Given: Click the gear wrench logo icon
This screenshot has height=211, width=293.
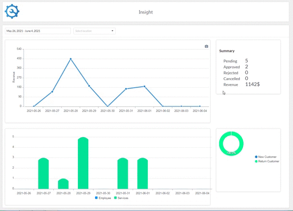Looking at the screenshot, I should tap(12, 12).
